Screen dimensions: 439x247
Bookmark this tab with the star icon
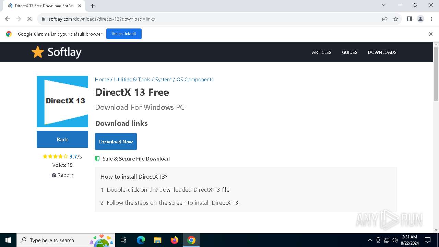point(396,19)
